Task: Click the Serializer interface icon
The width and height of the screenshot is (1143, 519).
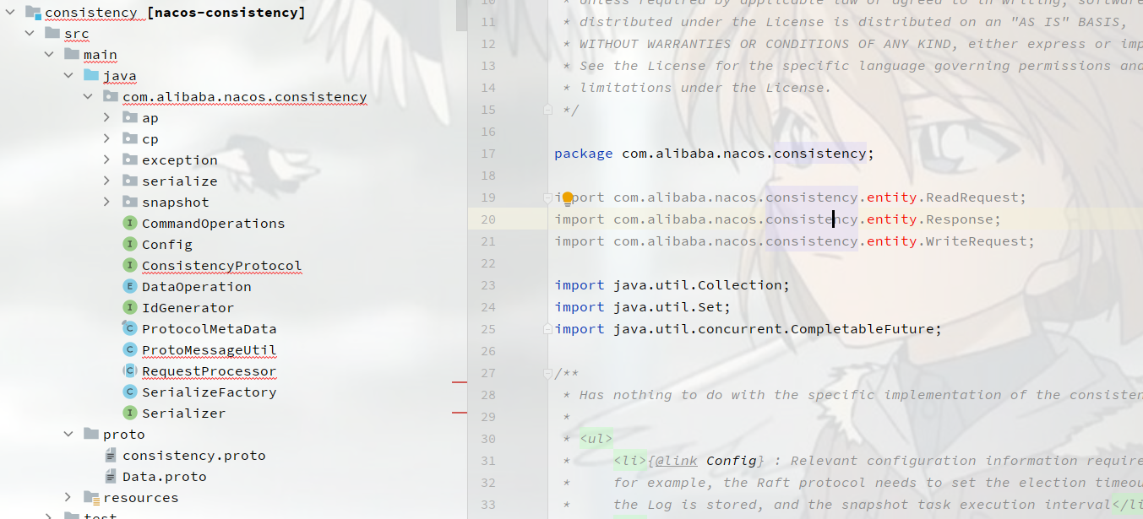Action: [129, 414]
